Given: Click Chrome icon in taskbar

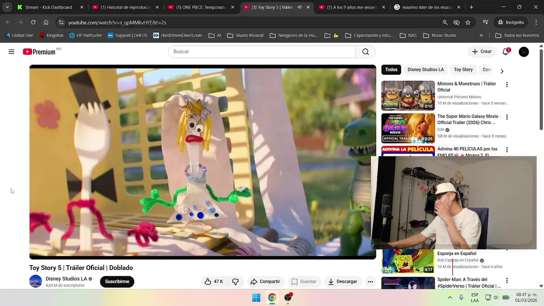Looking at the screenshot, I should (x=272, y=297).
